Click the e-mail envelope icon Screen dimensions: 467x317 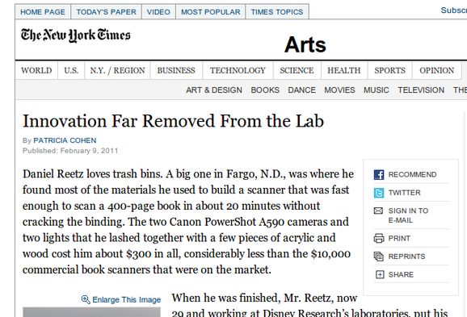[x=378, y=211]
